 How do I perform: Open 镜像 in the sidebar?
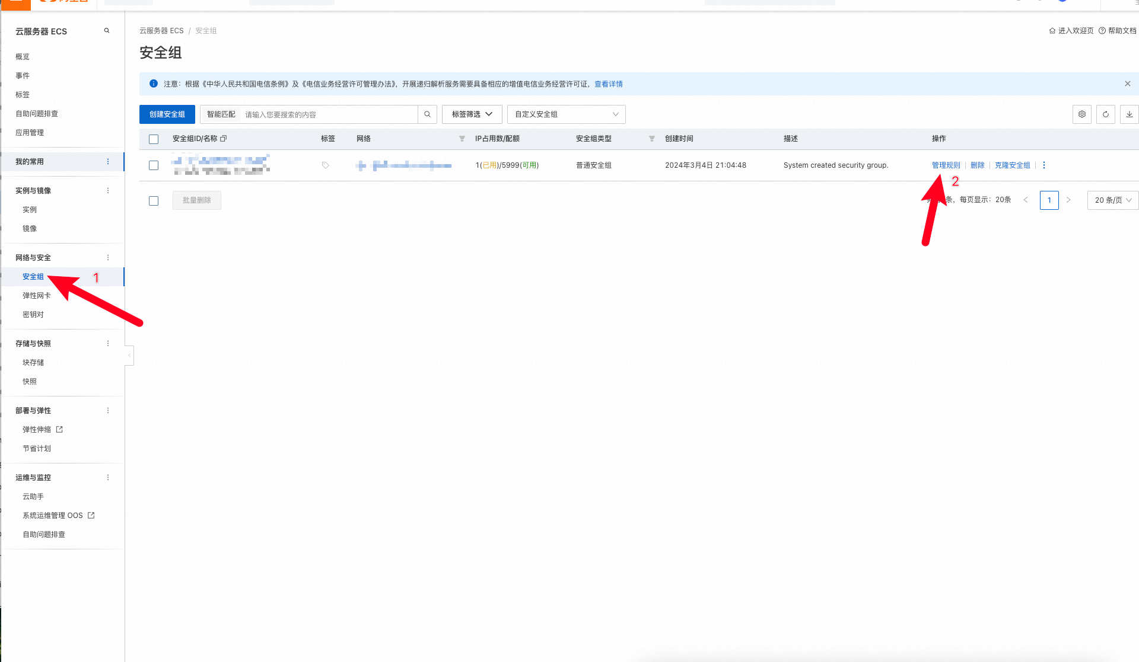coord(30,229)
